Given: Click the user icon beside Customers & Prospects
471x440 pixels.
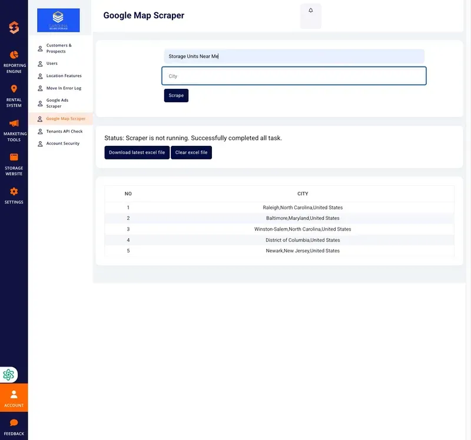Looking at the screenshot, I should pos(40,49).
